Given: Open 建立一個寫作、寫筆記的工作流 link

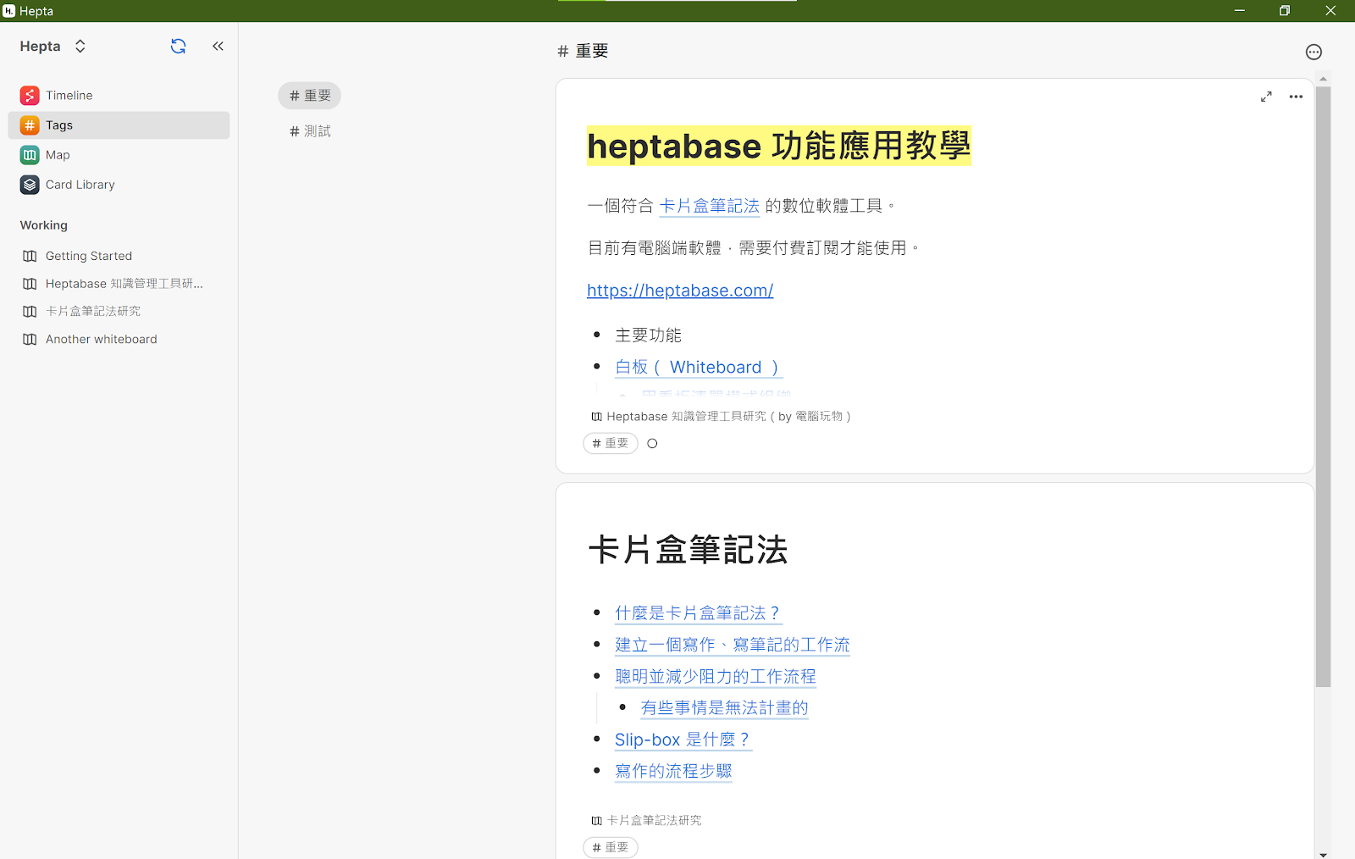Looking at the screenshot, I should [x=733, y=645].
